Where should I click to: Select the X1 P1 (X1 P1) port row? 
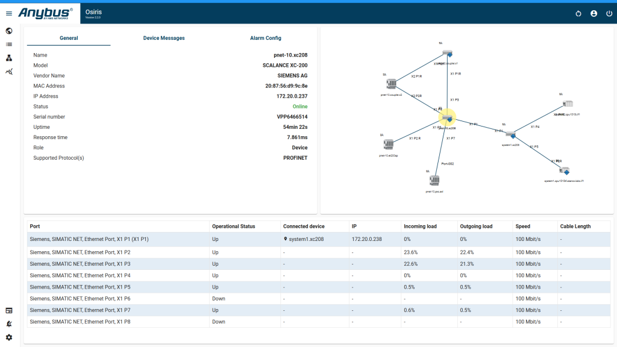click(319, 239)
